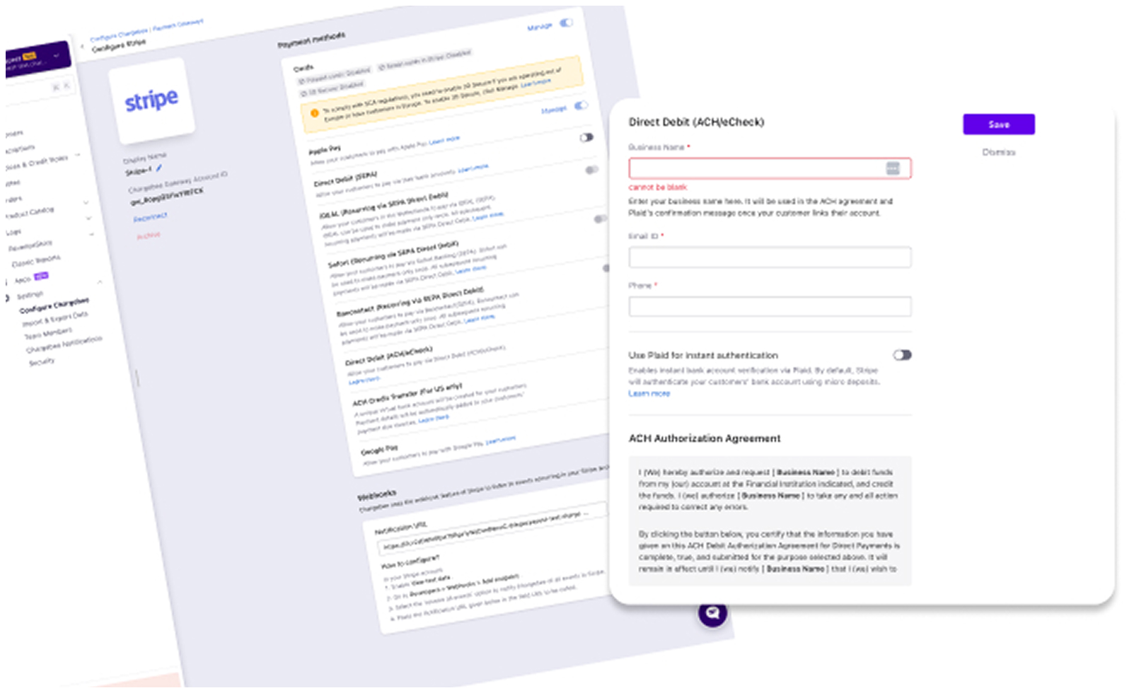Enable Use Plaid for instant authentication
1146x693 pixels.
902,356
